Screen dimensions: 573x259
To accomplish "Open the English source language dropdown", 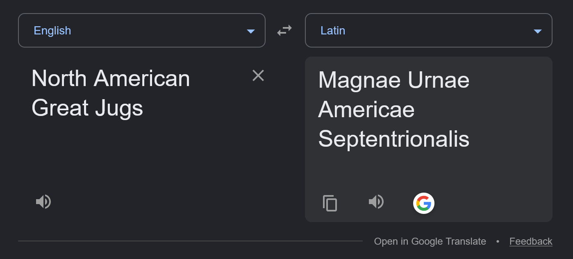I will pos(142,30).
